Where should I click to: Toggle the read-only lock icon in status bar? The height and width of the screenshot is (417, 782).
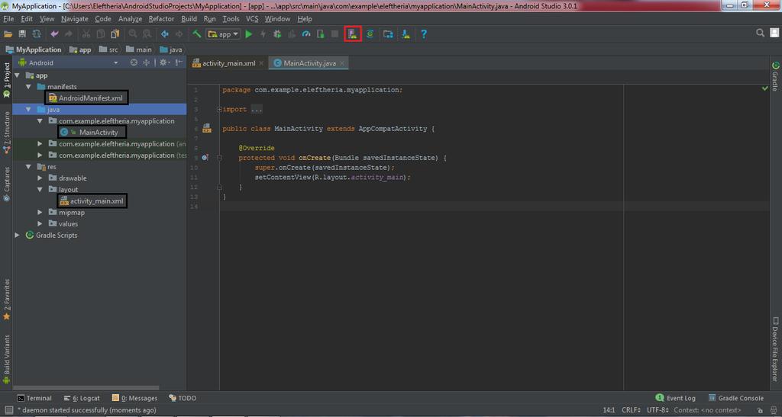tap(760, 411)
